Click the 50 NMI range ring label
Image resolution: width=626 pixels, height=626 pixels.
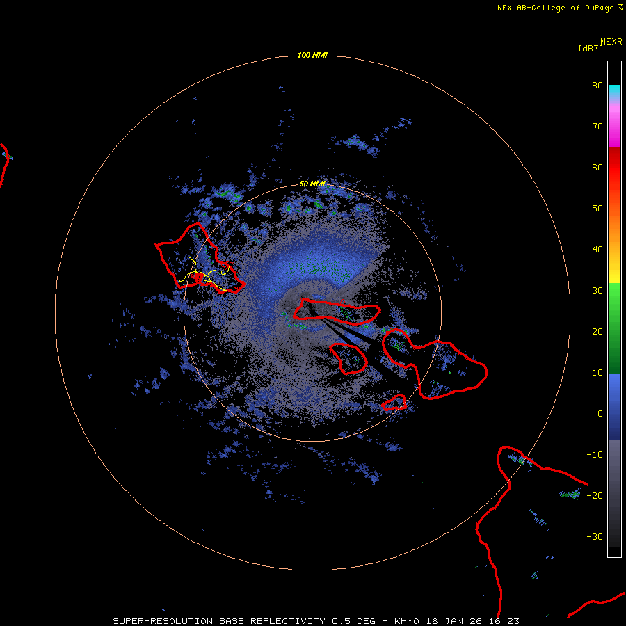coord(312,184)
